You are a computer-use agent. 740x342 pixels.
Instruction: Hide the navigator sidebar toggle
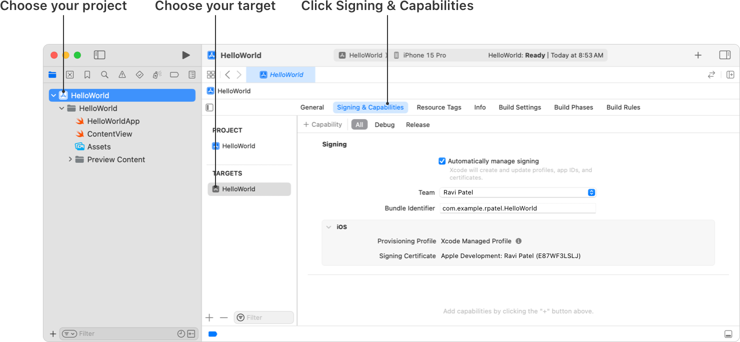click(x=99, y=55)
